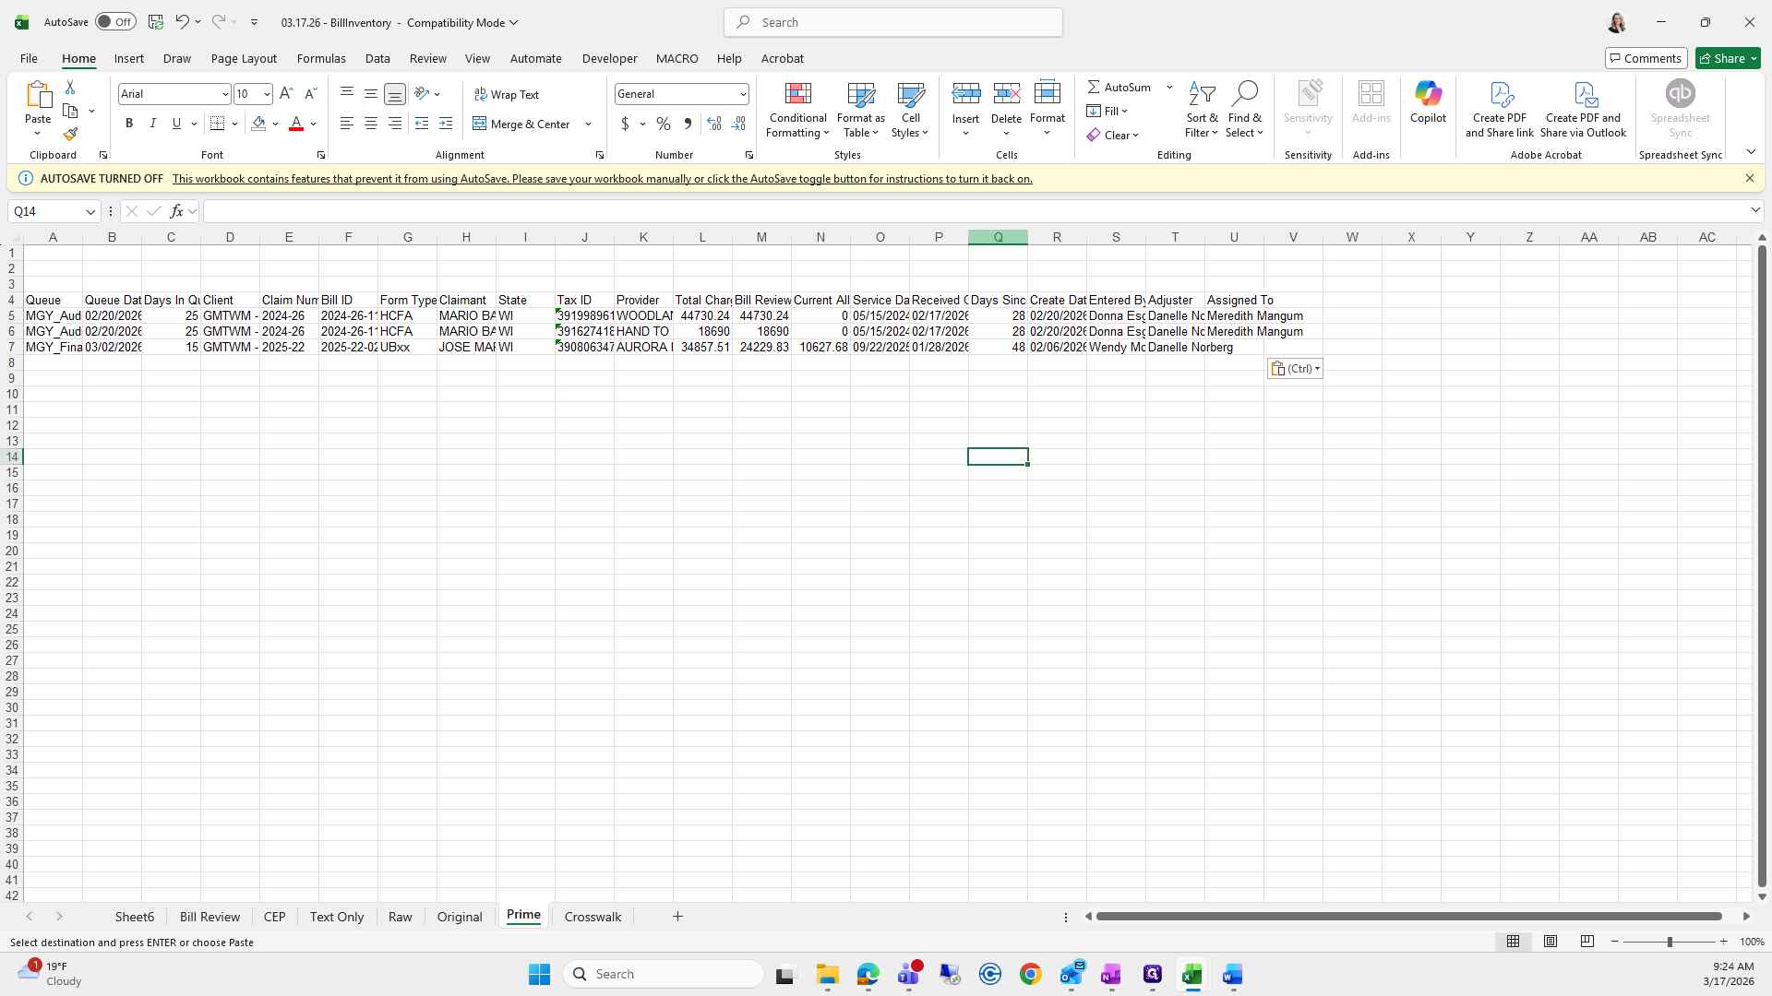Click the Format Painter brush icon
Screen dimensions: 1772x996
(x=70, y=135)
